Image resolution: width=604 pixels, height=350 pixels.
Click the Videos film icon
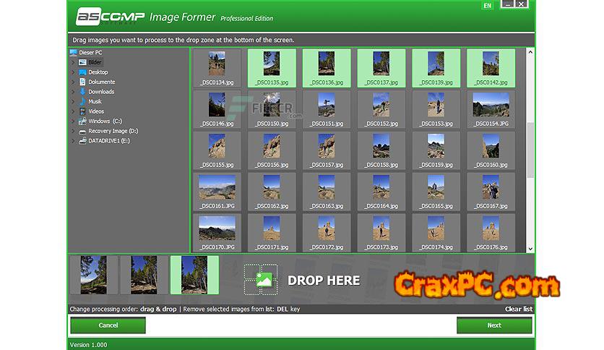[x=82, y=111]
